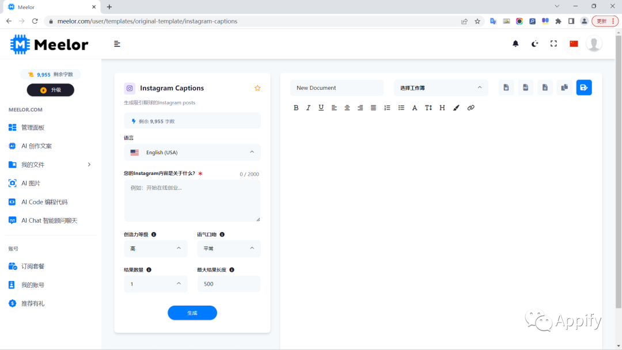Save the document with blue button
The height and width of the screenshot is (350, 622).
(584, 87)
